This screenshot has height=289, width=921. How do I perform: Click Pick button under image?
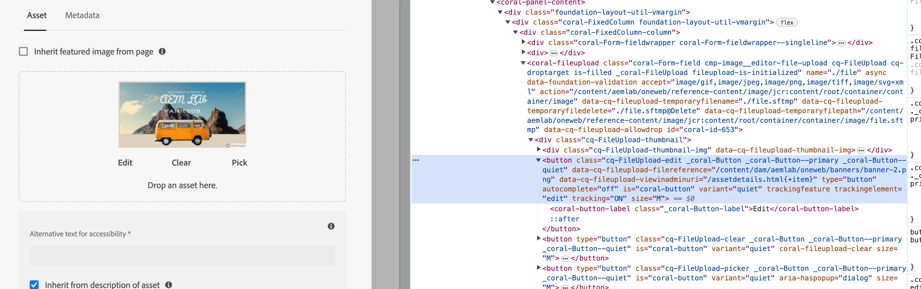click(x=240, y=163)
